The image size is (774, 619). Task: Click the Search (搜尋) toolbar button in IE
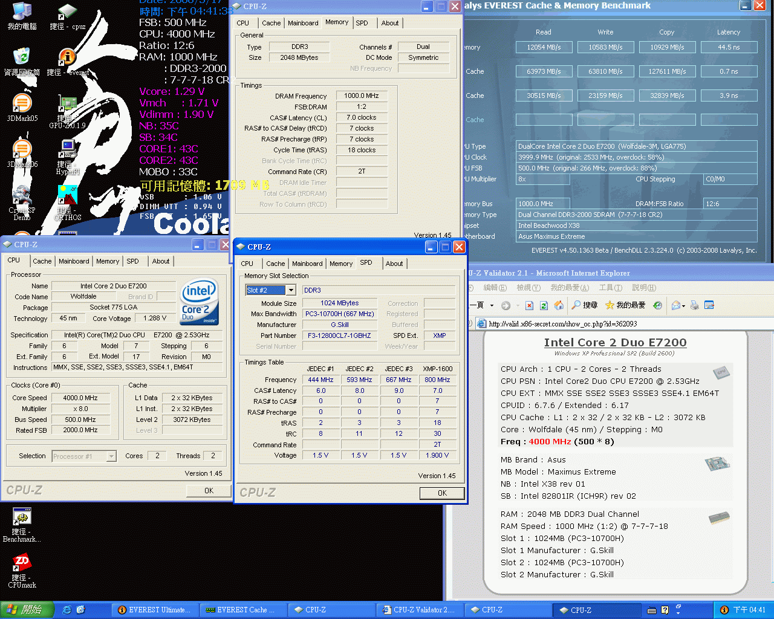(585, 305)
